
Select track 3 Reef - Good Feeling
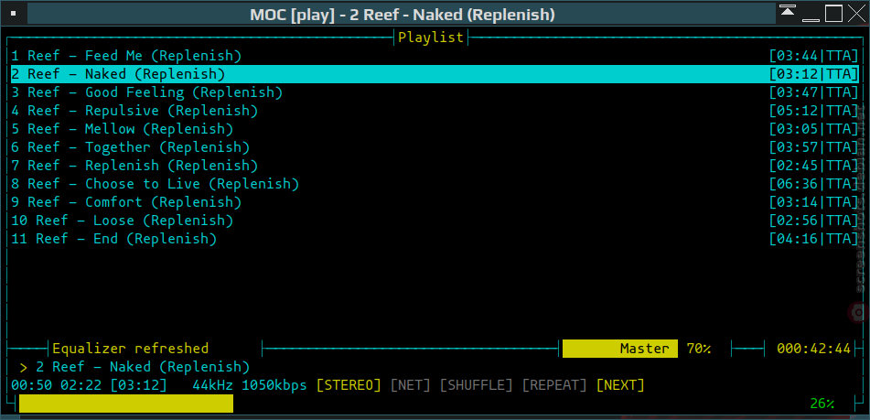(435, 92)
